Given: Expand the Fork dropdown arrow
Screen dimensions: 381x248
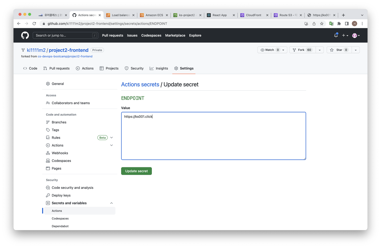Looking at the screenshot, I should click(319, 50).
